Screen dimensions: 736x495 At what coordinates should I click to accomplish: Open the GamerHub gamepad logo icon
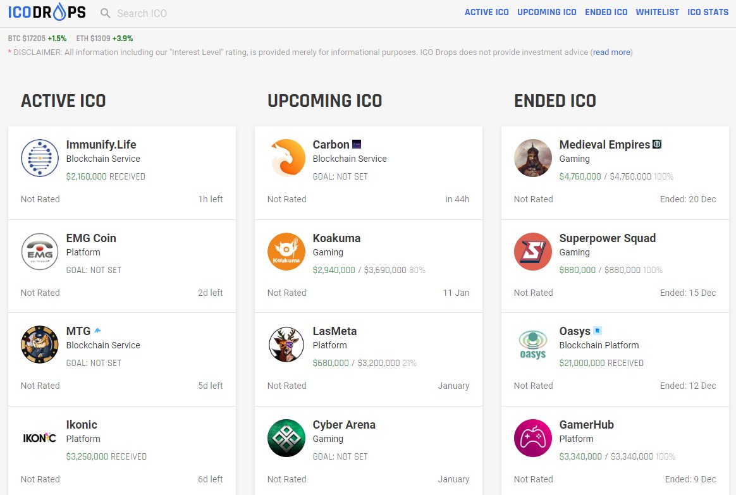pos(532,438)
